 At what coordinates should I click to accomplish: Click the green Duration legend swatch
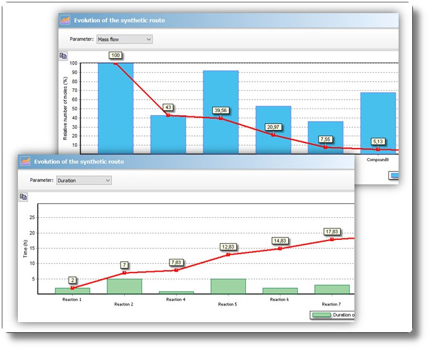click(322, 315)
